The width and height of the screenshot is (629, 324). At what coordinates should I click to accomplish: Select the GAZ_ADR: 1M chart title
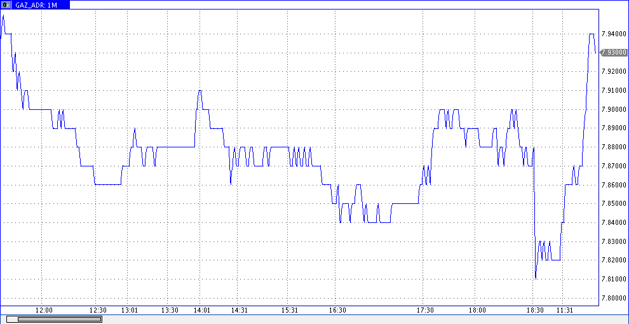coord(36,5)
